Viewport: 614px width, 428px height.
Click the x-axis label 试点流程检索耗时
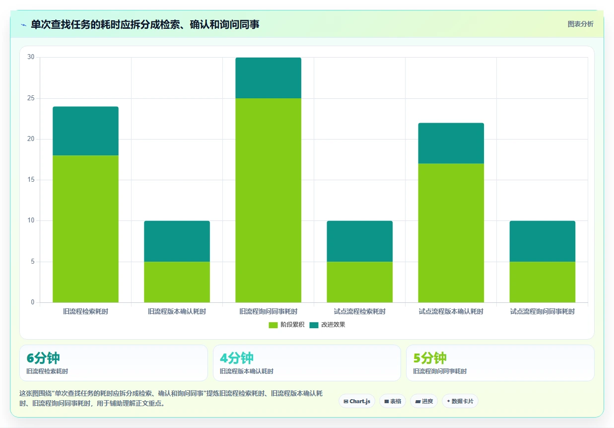point(359,312)
